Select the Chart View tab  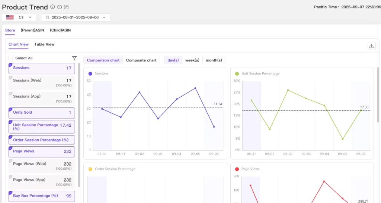(19, 44)
